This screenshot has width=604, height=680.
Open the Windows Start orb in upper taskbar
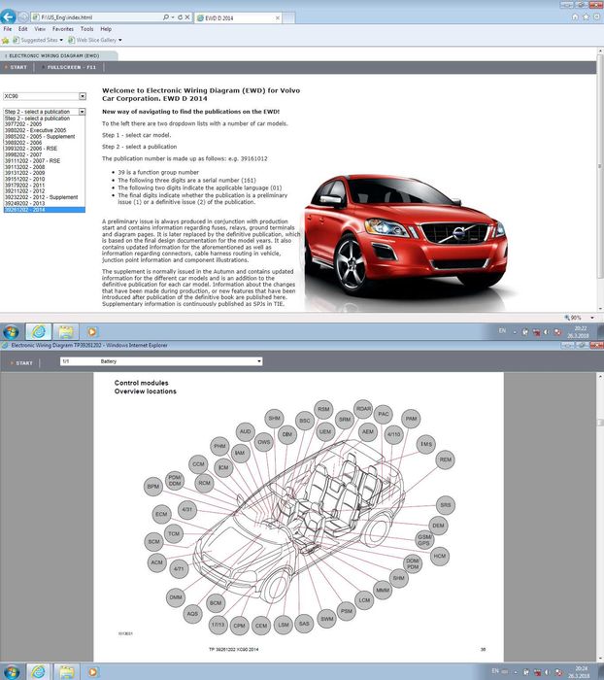tap(12, 331)
